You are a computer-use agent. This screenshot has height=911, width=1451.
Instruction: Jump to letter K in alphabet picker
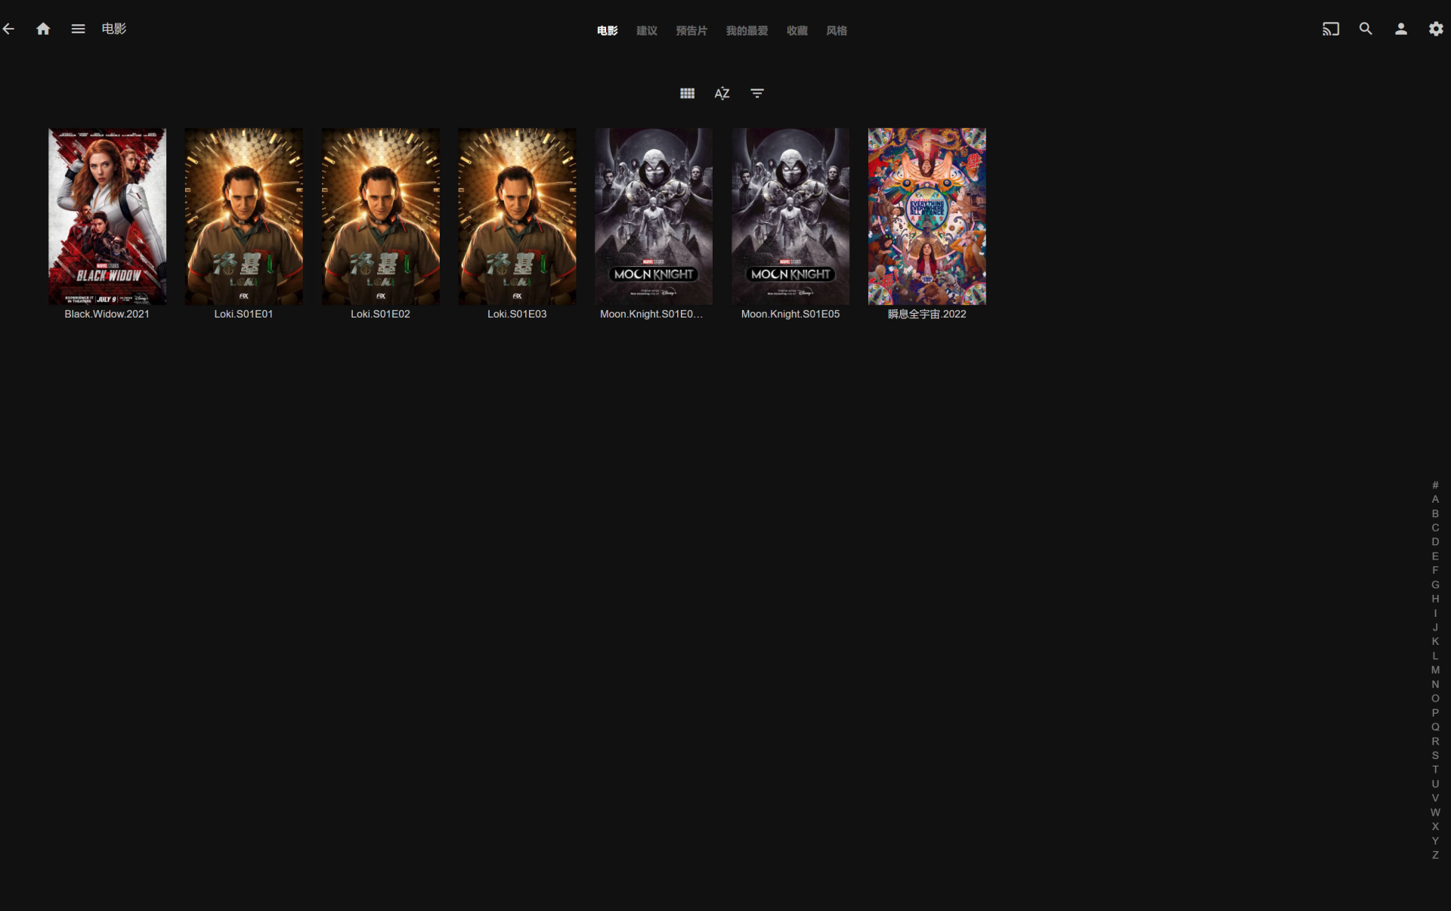tap(1435, 642)
